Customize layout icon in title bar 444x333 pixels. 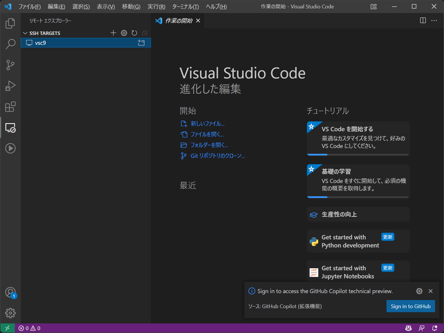(x=374, y=7)
